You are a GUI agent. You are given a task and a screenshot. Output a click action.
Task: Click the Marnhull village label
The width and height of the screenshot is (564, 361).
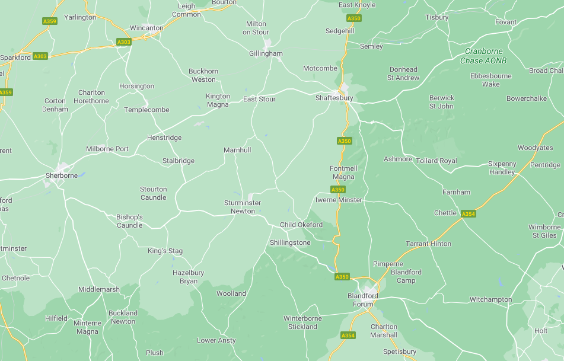[x=237, y=150]
